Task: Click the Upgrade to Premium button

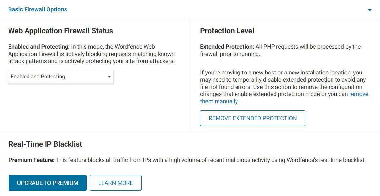Action: (x=47, y=183)
